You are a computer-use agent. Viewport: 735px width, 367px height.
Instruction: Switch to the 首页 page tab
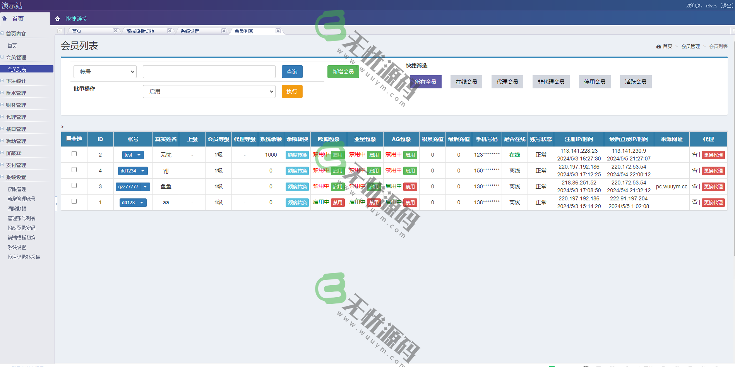pos(77,31)
